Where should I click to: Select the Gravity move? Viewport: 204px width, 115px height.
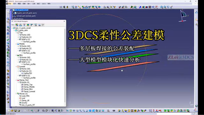(x=24, y=103)
